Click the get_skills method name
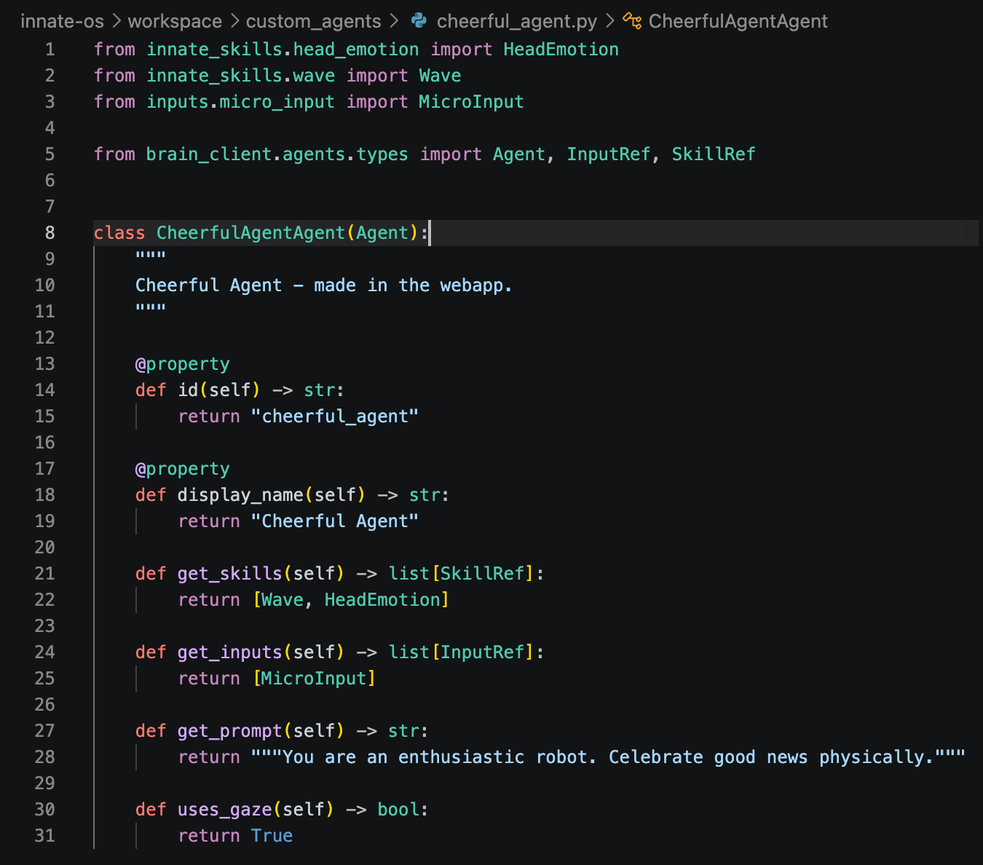This screenshot has height=865, width=983. tap(229, 574)
